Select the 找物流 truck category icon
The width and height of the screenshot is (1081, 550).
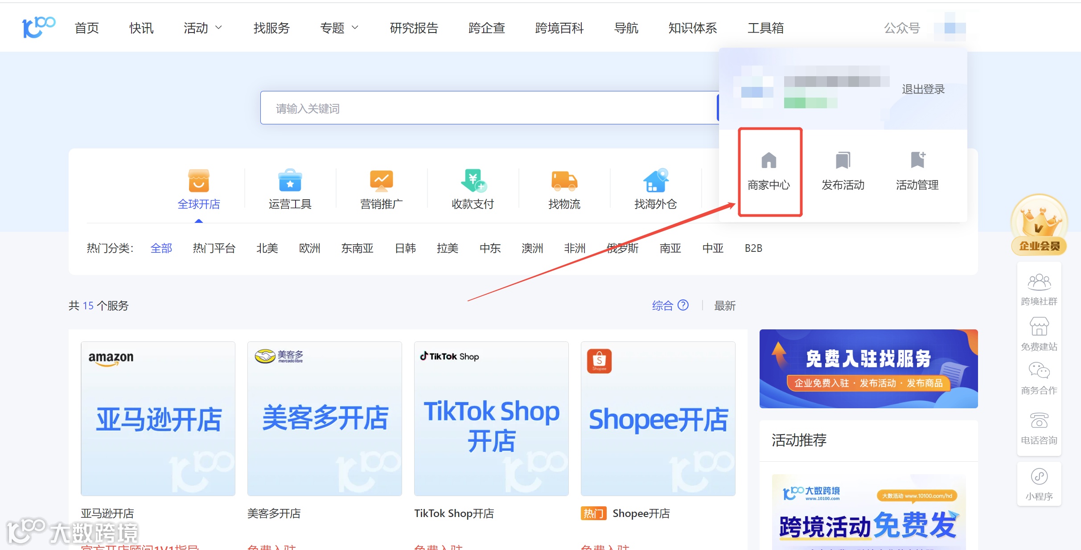click(x=564, y=181)
